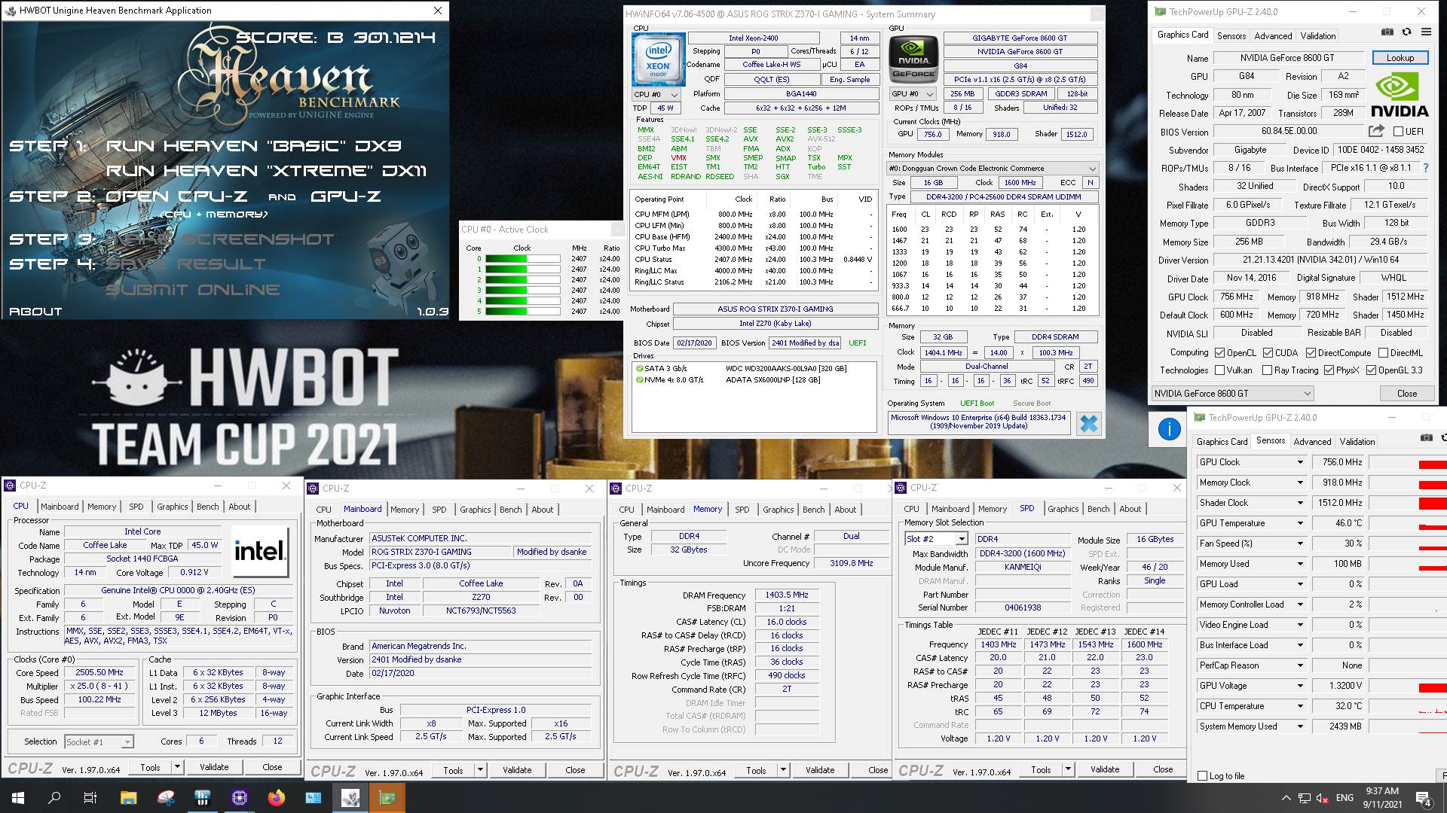Screen dimensions: 1447x813
Task: Select SPD tab in CPU-Z Memory window
Action: [x=742, y=510]
